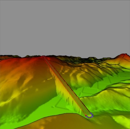The width and height of the screenshot is (130, 129).
Task: Select the red dot beside the purple ring
Action: coord(86,115)
